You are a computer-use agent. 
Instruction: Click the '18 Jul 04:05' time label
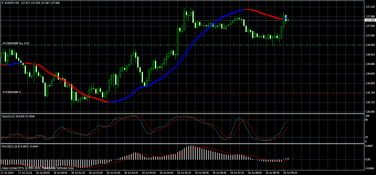149,173
